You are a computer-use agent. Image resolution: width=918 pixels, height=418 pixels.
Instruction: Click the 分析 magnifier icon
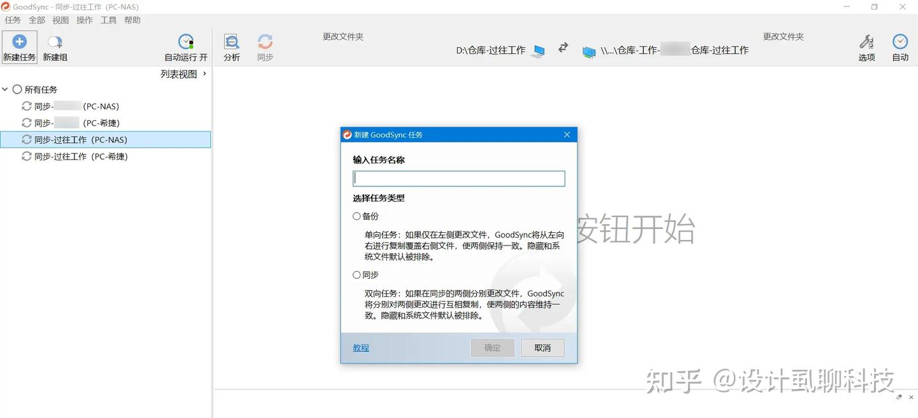[x=232, y=42]
